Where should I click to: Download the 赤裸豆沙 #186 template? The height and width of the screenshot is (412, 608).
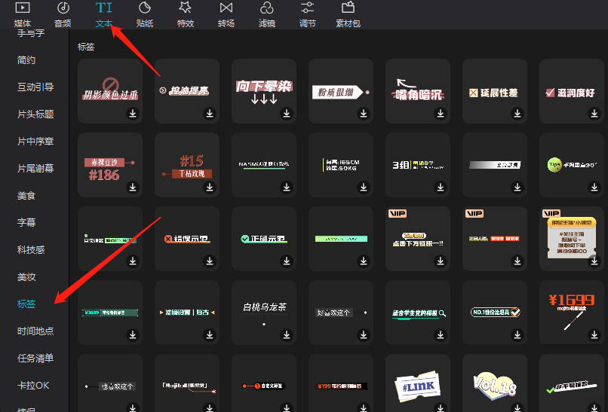click(133, 187)
